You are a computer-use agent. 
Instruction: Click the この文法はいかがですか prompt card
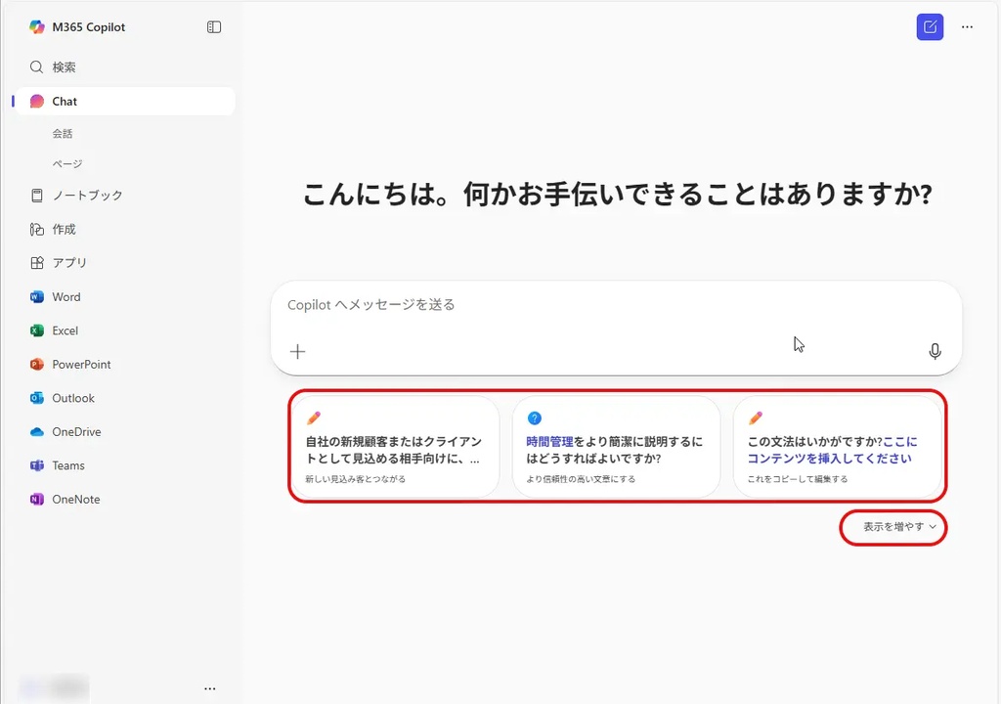(x=837, y=448)
